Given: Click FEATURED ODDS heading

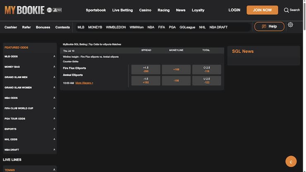Looking at the screenshot, I should tap(16, 48).
